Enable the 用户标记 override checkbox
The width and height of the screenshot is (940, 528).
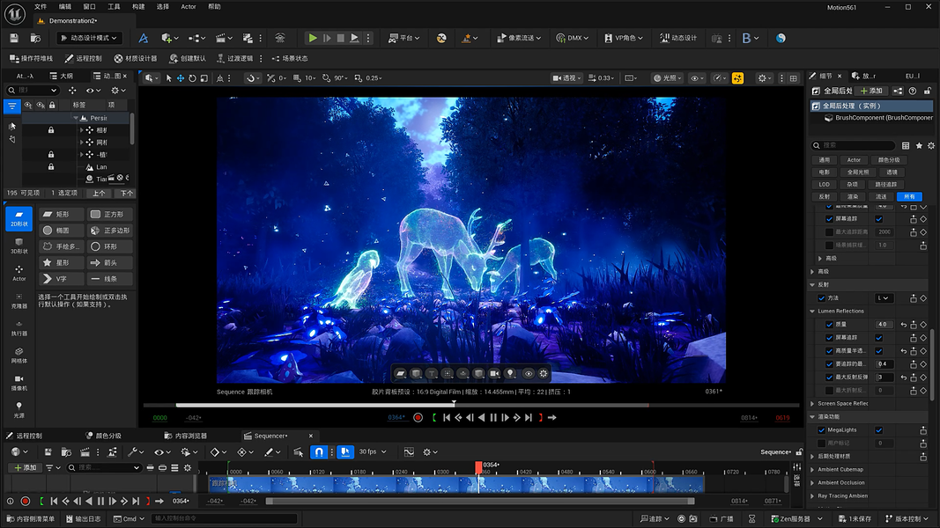click(822, 443)
